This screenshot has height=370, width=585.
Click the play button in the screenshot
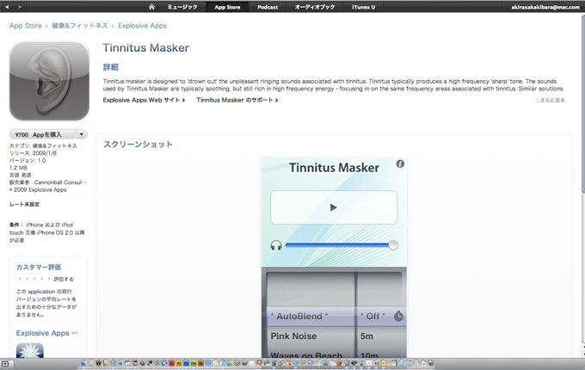(x=334, y=207)
